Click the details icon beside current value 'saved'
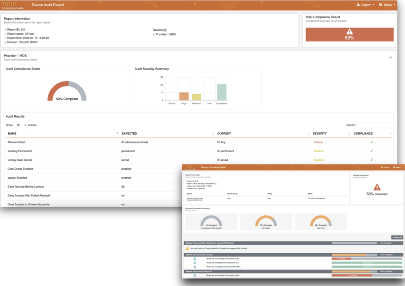 pyautogui.click(x=218, y=160)
